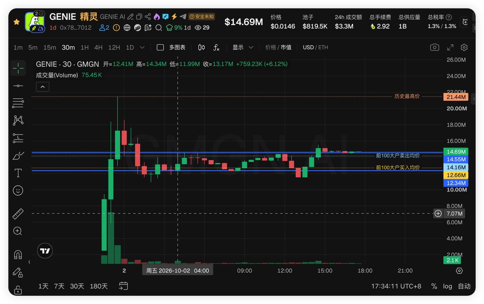This screenshot has width=484, height=304.
Task: Open the fx indicators menu
Action: (216, 48)
